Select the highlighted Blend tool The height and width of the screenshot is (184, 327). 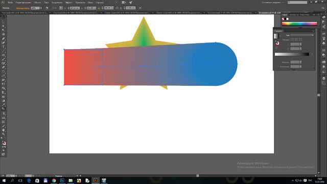4,109
